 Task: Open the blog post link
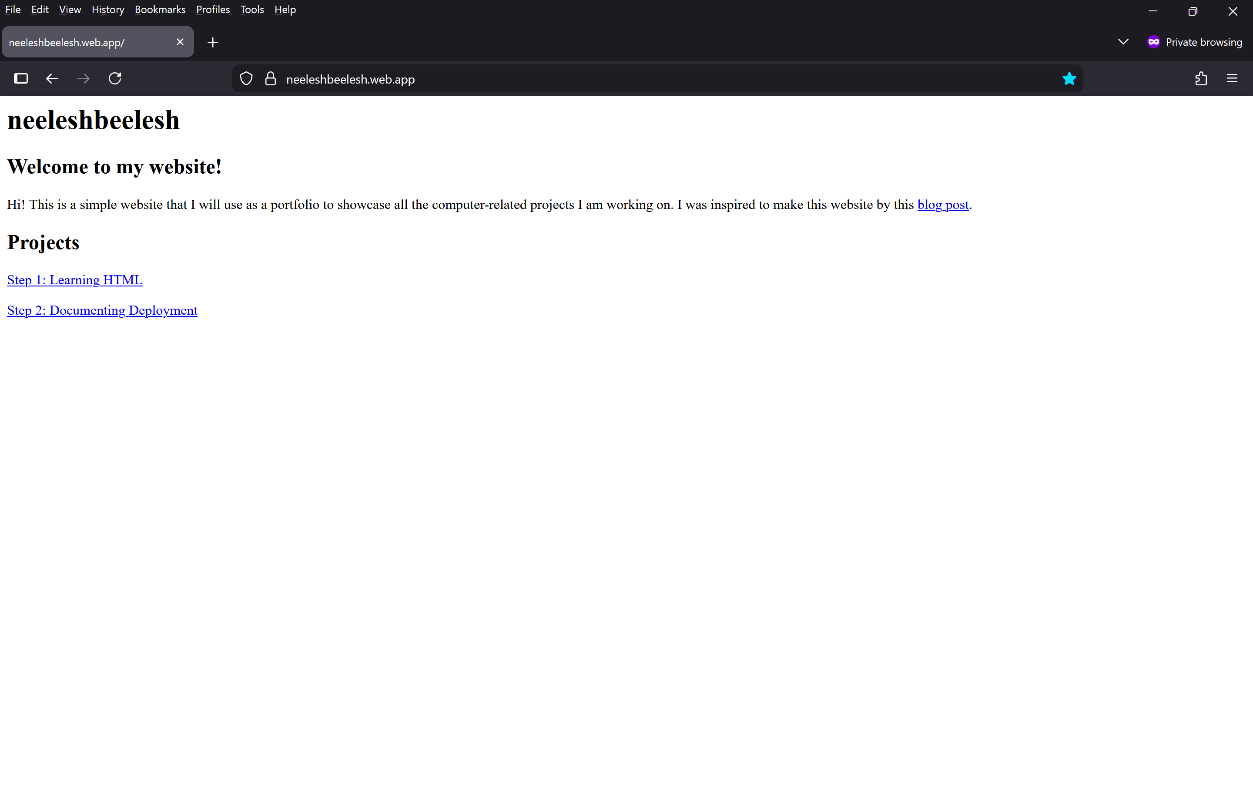point(943,205)
